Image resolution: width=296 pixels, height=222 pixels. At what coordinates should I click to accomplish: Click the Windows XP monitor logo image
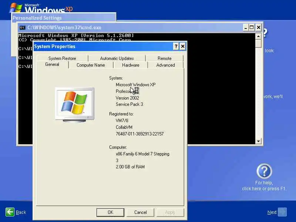point(75,105)
